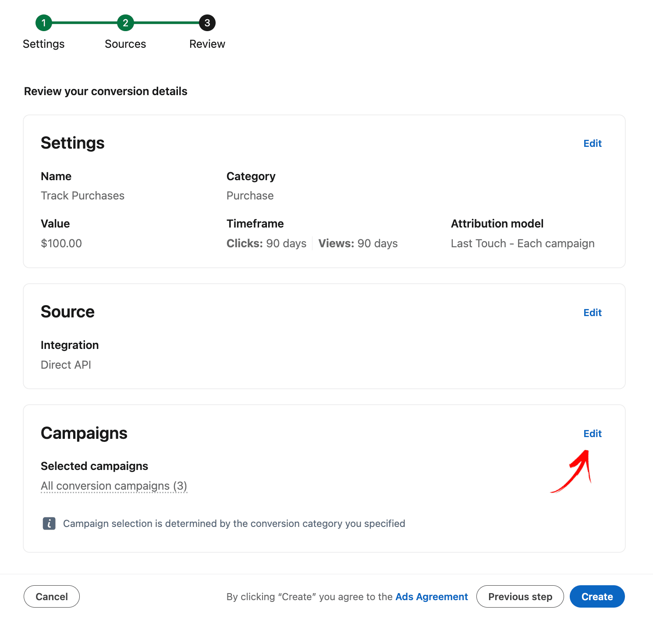Click the Direct API integration value

coord(66,365)
